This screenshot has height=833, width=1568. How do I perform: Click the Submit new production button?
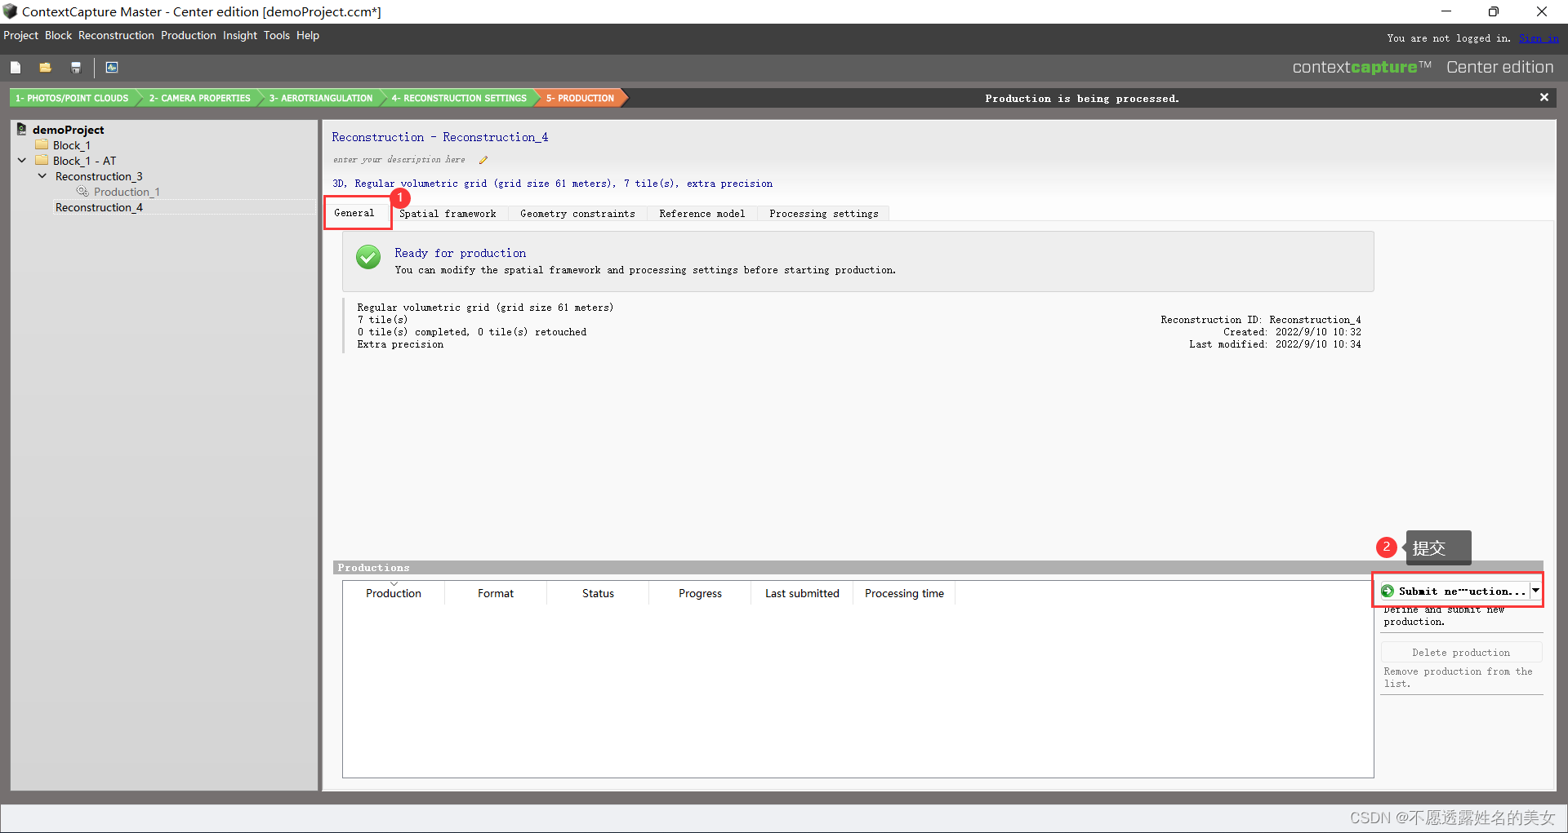(x=1454, y=591)
